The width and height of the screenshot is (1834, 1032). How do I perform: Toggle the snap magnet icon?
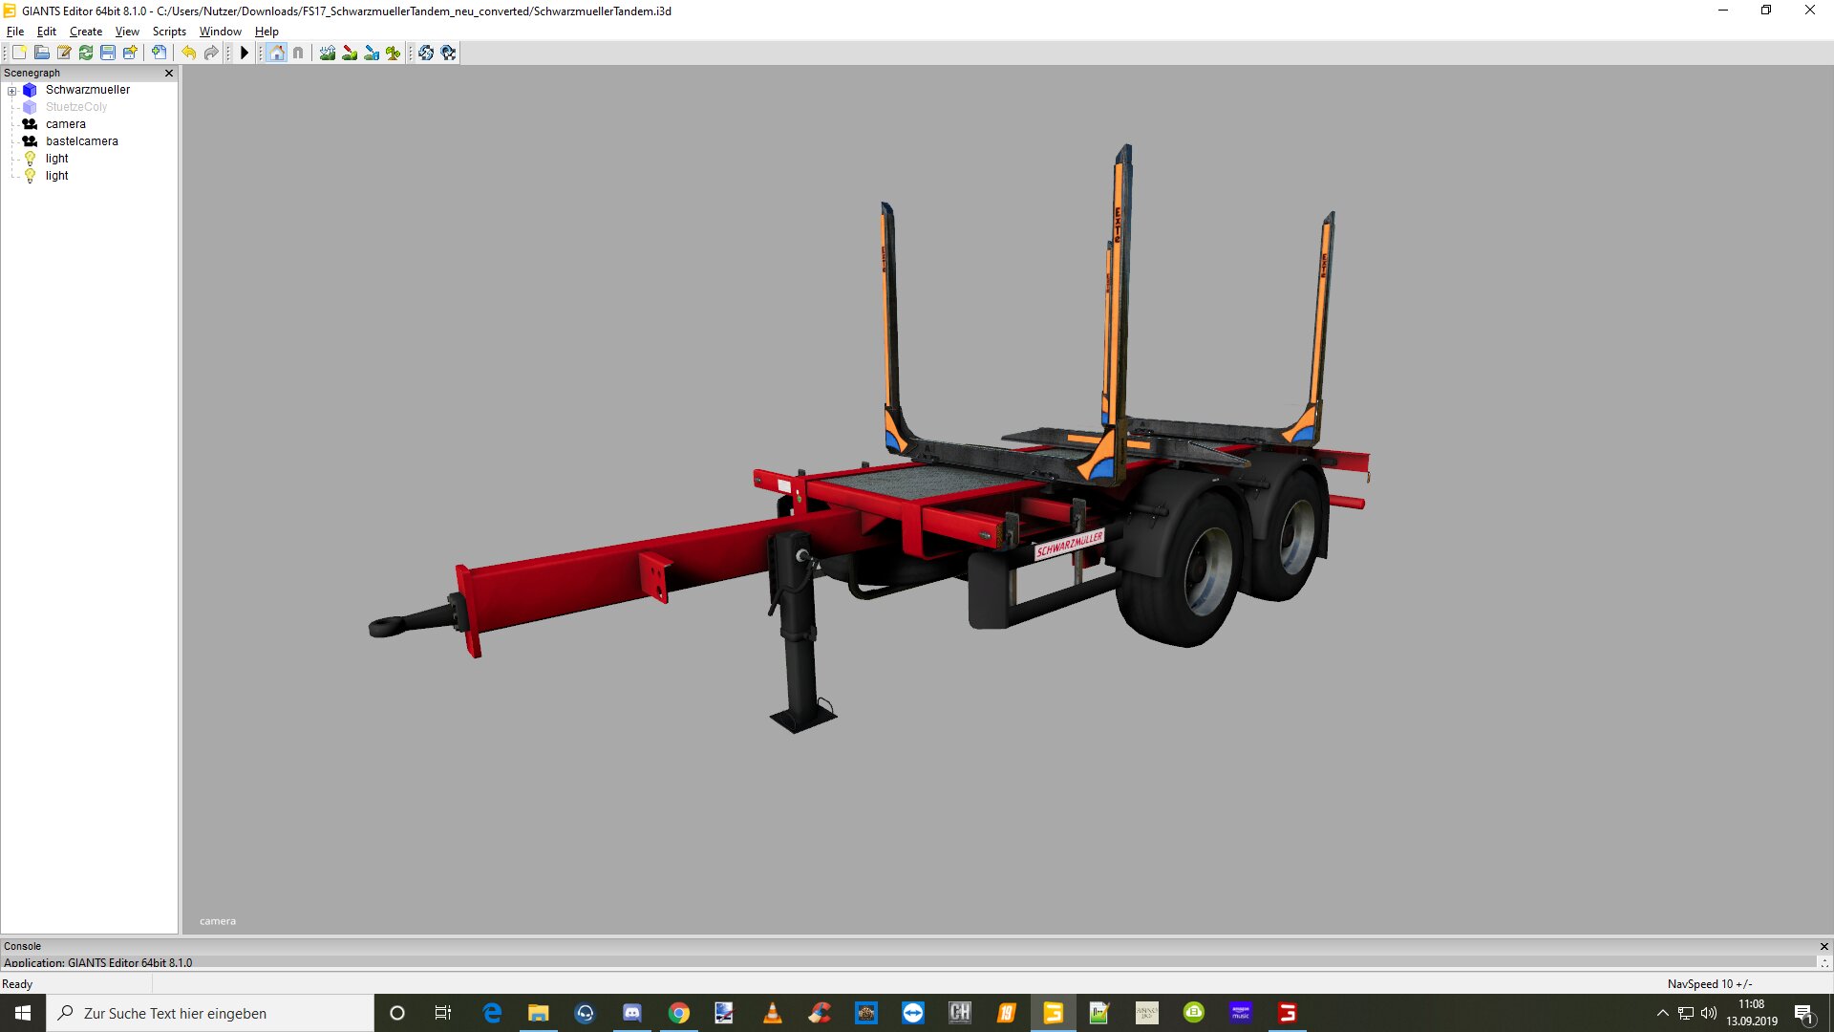point(298,53)
